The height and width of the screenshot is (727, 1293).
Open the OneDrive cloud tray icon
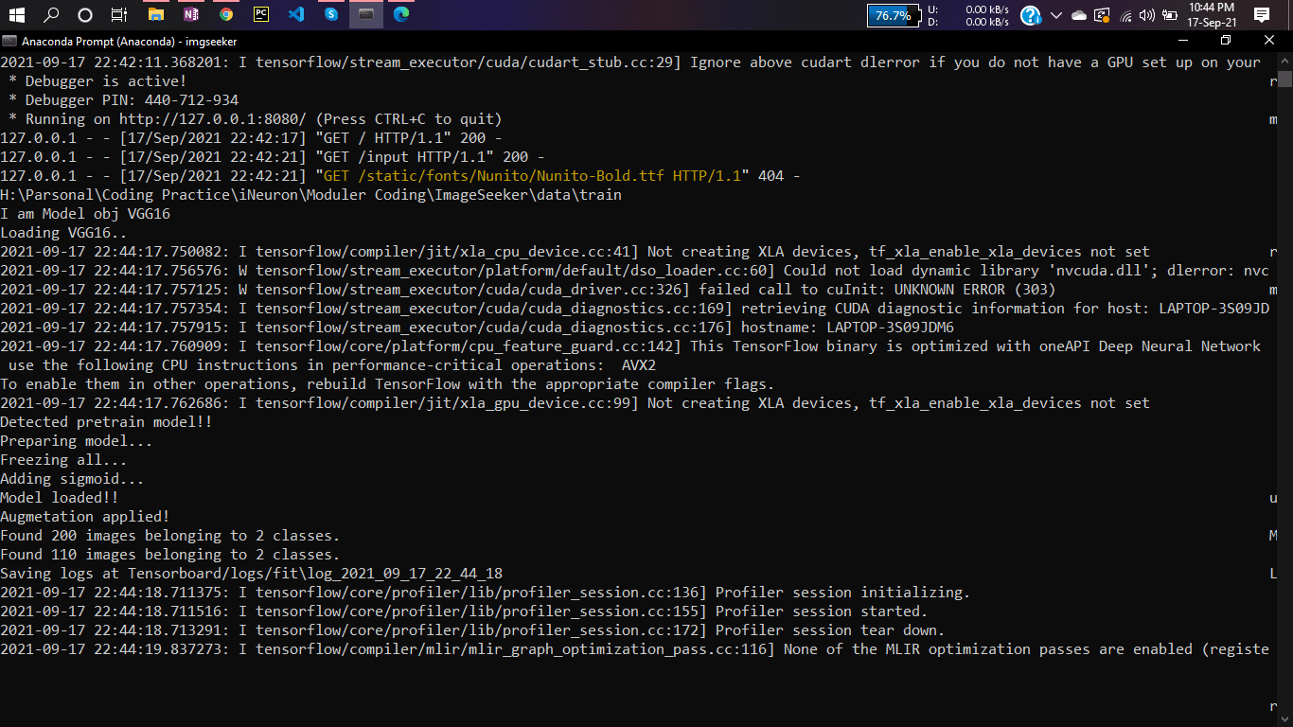(1079, 15)
